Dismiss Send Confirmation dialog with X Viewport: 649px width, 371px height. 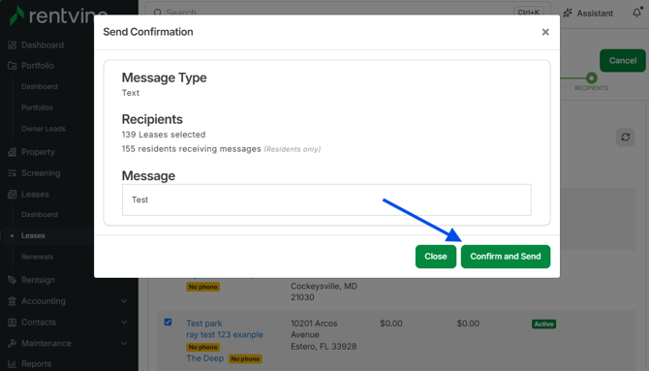(x=545, y=32)
